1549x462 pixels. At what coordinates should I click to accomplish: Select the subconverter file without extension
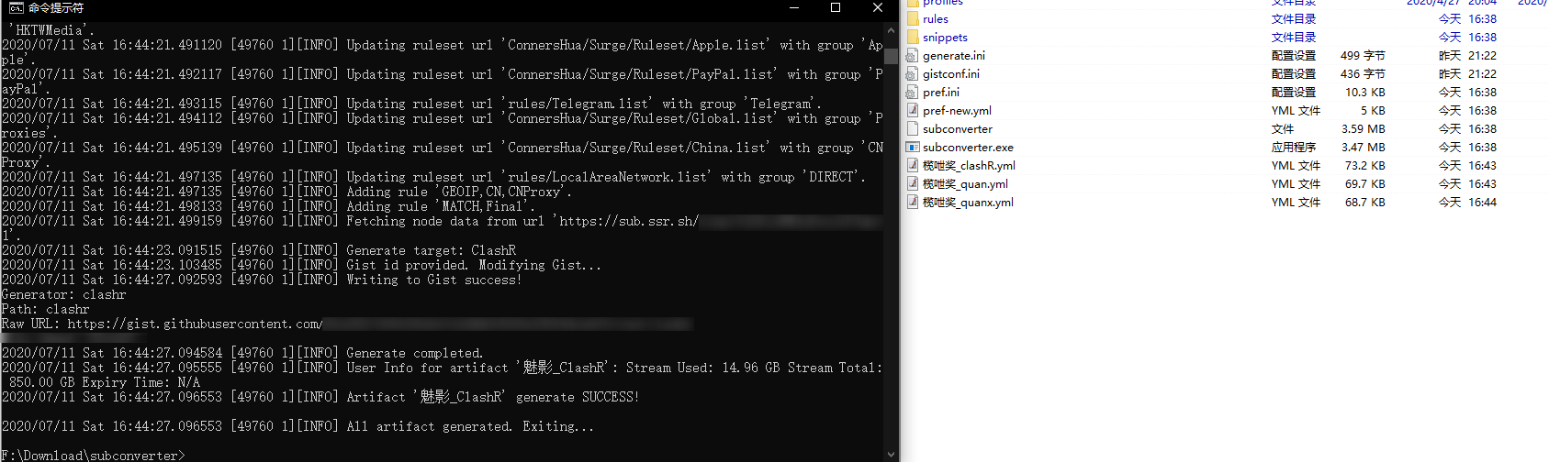[x=958, y=128]
